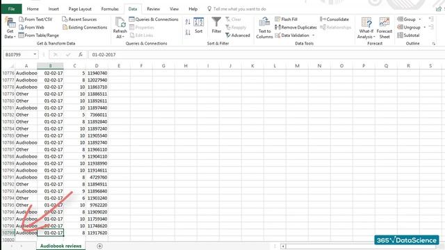Run Flash Fill
The image size is (445, 250).
click(286, 19)
